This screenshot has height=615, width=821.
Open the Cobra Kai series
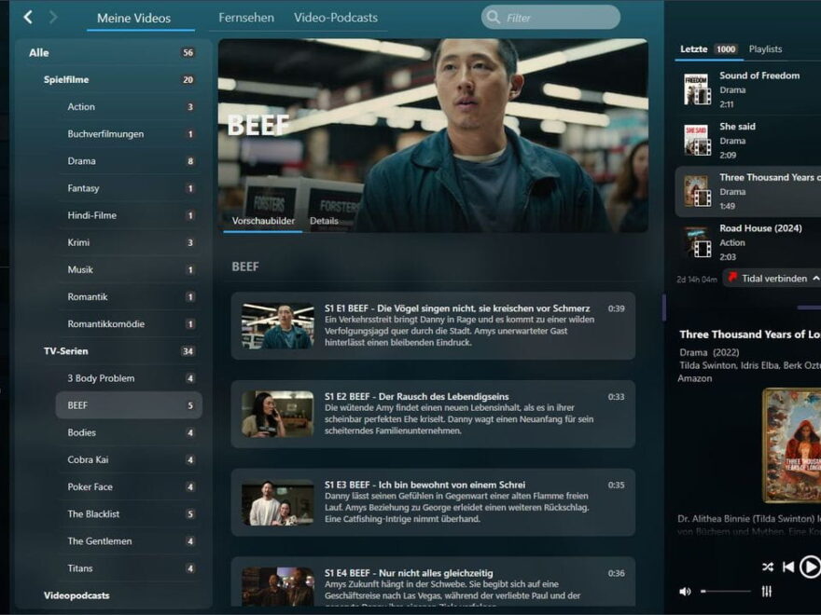pyautogui.click(x=129, y=459)
